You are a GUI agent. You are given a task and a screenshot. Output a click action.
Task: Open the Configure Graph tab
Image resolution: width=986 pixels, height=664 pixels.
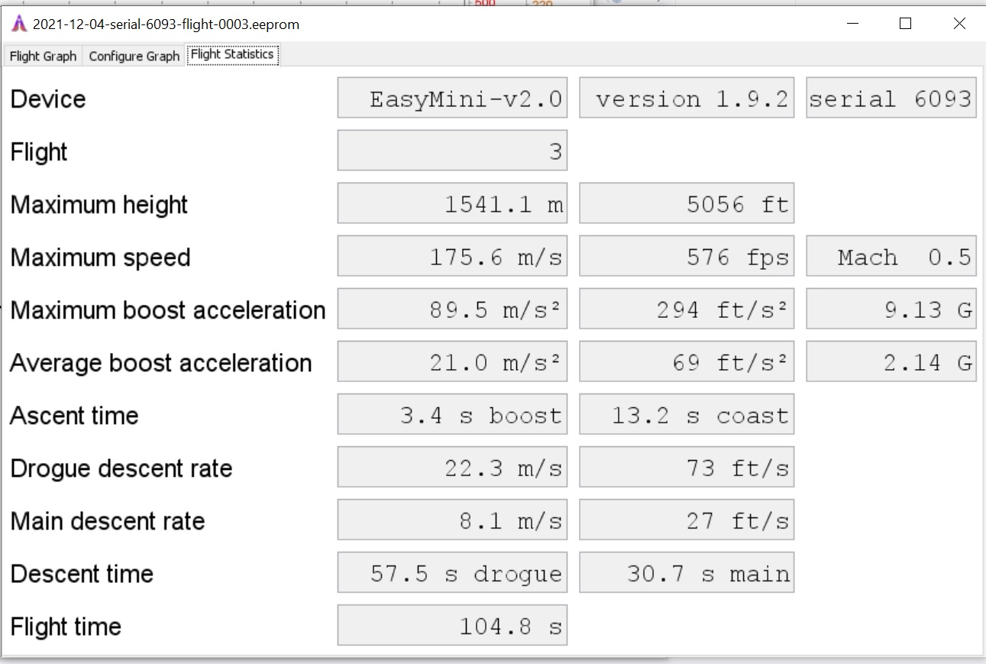134,56
